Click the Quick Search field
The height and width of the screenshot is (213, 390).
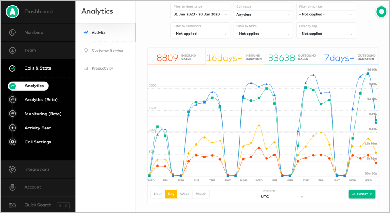pyautogui.click(x=38, y=205)
